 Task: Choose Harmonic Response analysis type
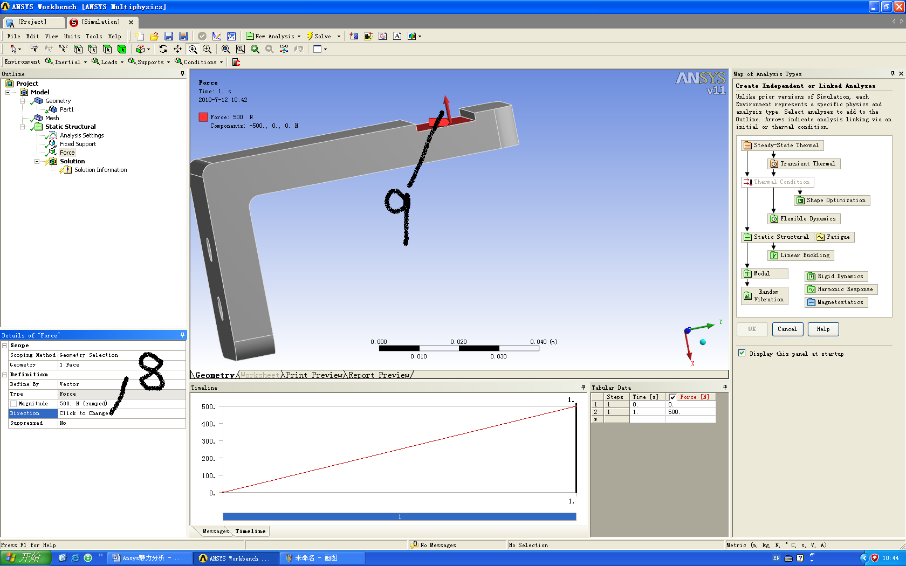click(841, 289)
